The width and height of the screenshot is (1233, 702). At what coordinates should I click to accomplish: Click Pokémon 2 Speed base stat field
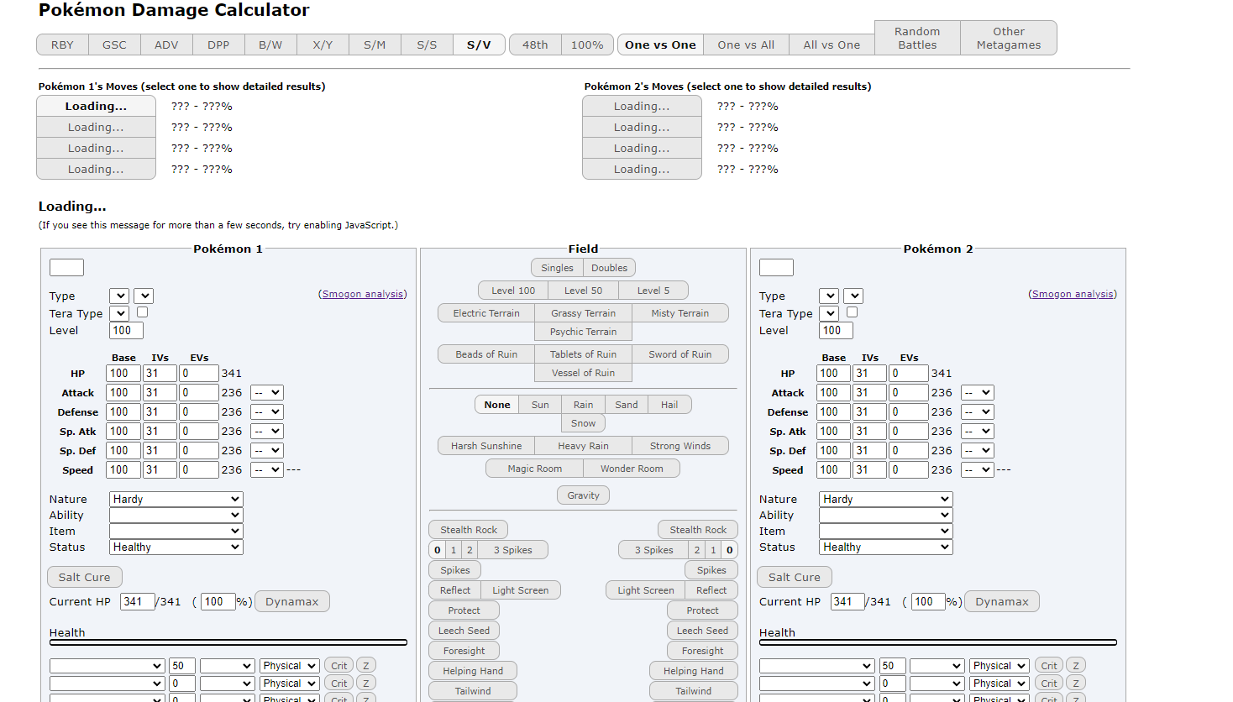[x=832, y=469]
